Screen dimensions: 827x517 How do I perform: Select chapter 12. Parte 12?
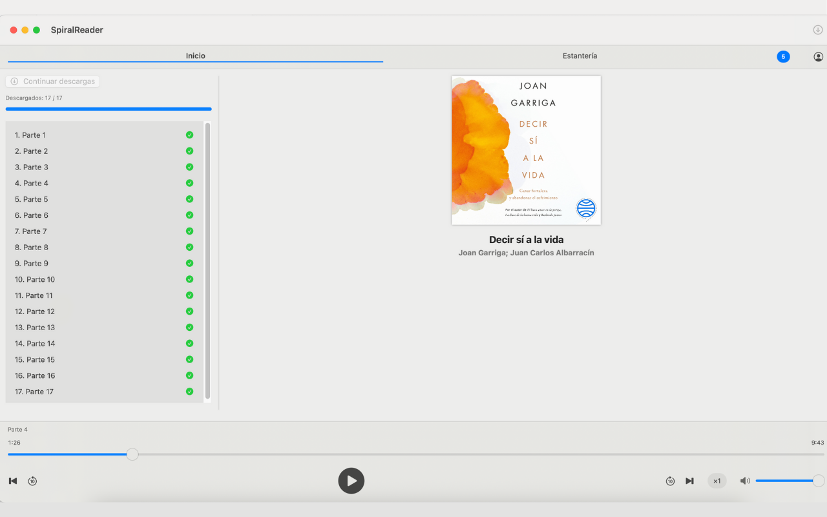click(x=105, y=311)
